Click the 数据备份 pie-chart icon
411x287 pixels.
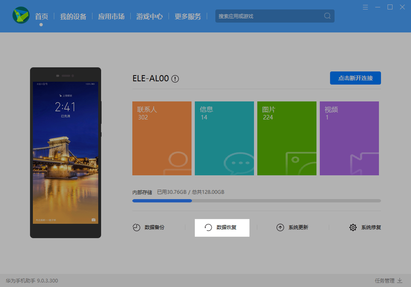[x=136, y=227]
